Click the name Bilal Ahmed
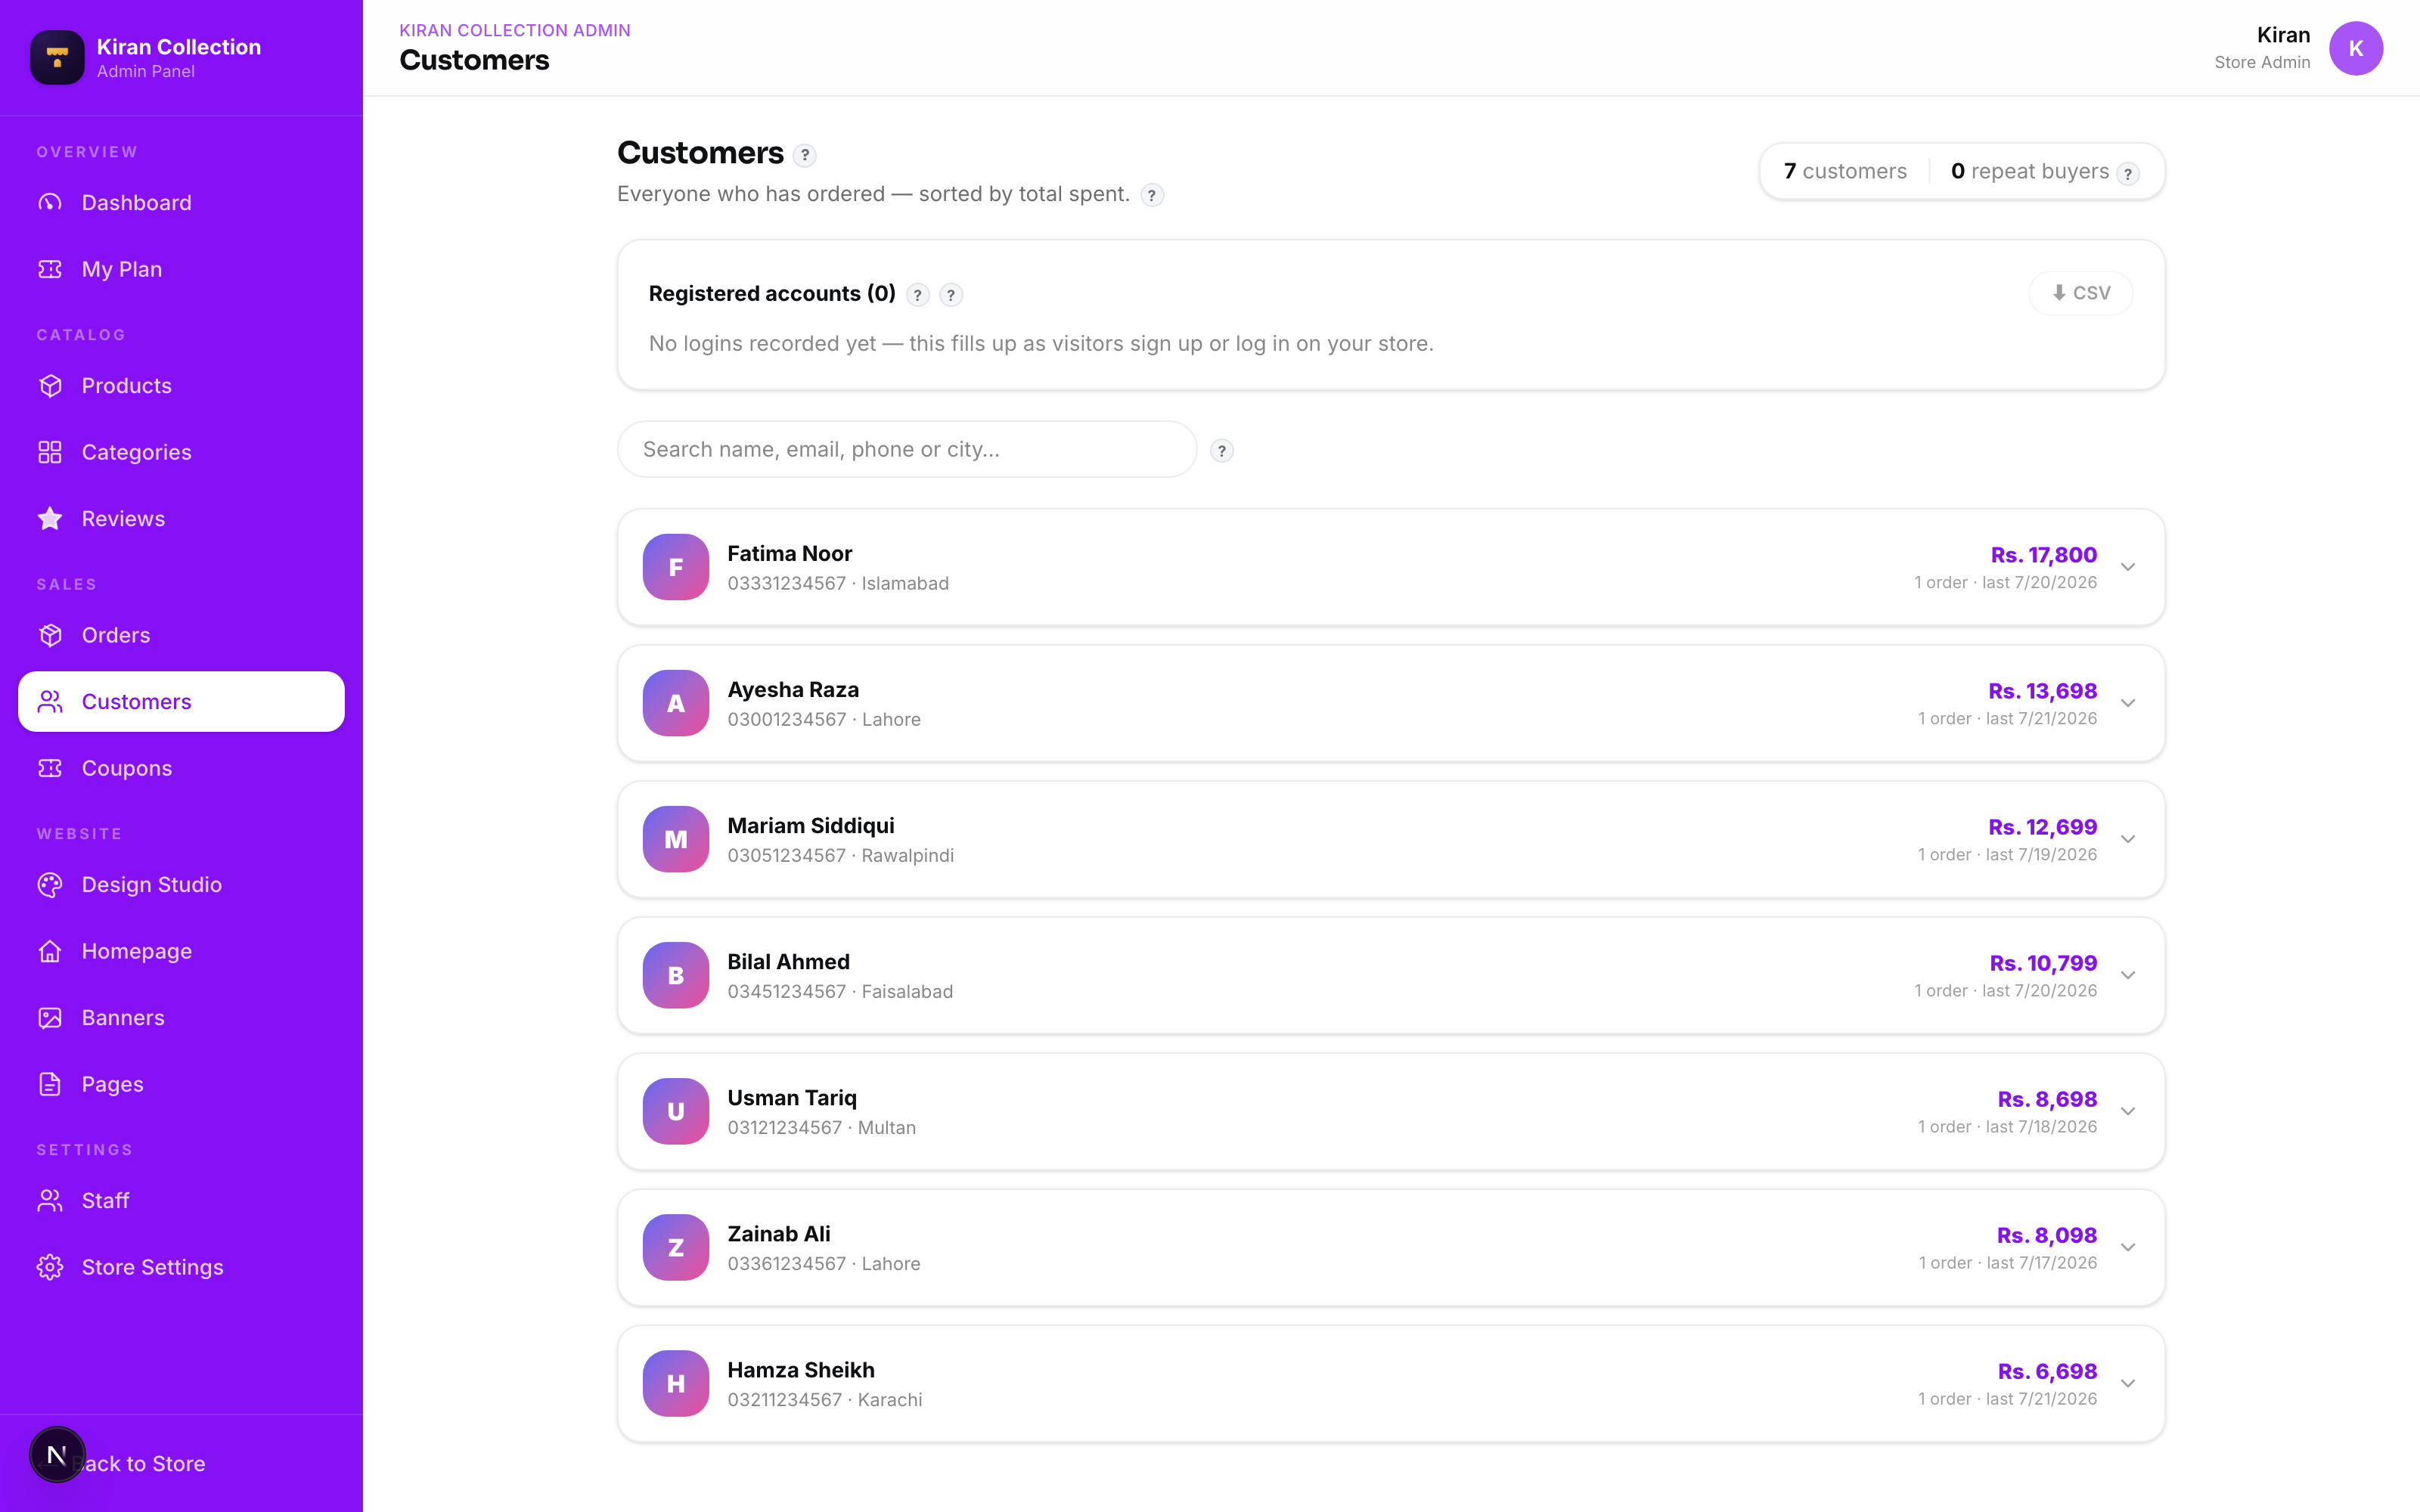 (x=788, y=962)
